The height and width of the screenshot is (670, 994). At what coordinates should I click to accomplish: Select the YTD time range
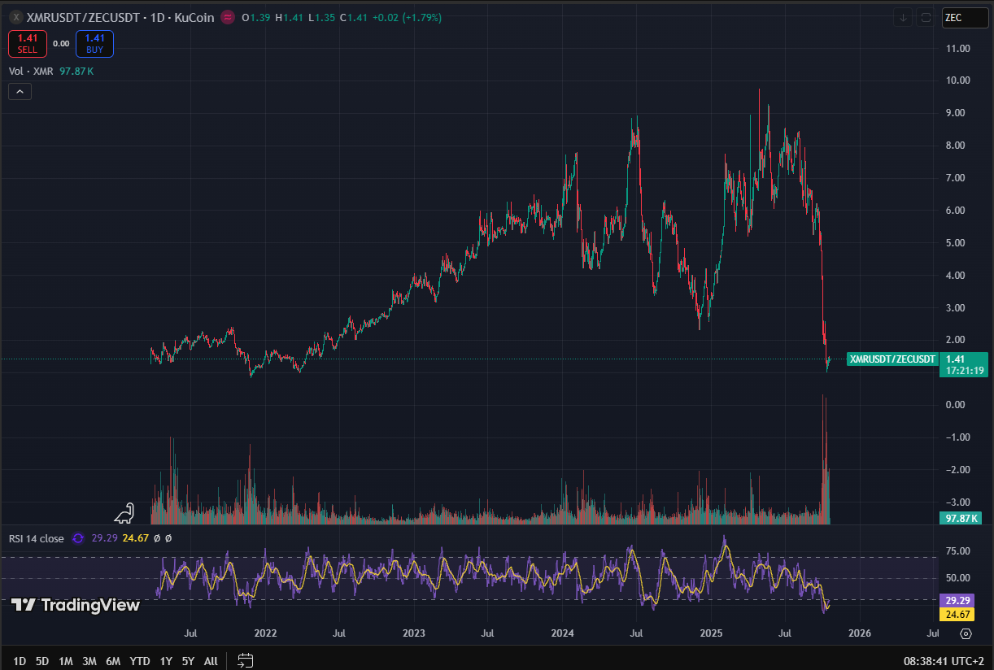140,661
